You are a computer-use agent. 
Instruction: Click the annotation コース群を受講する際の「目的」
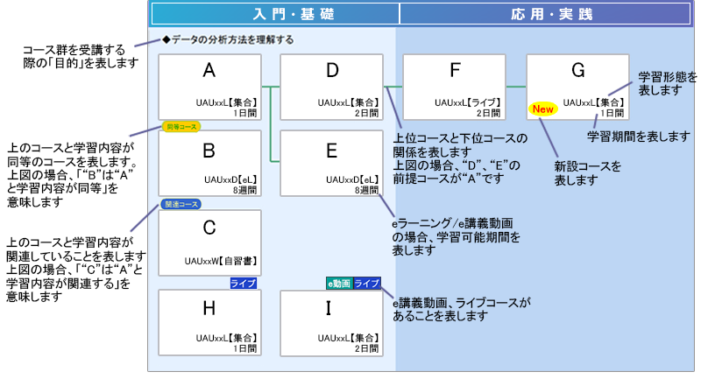[81, 56]
